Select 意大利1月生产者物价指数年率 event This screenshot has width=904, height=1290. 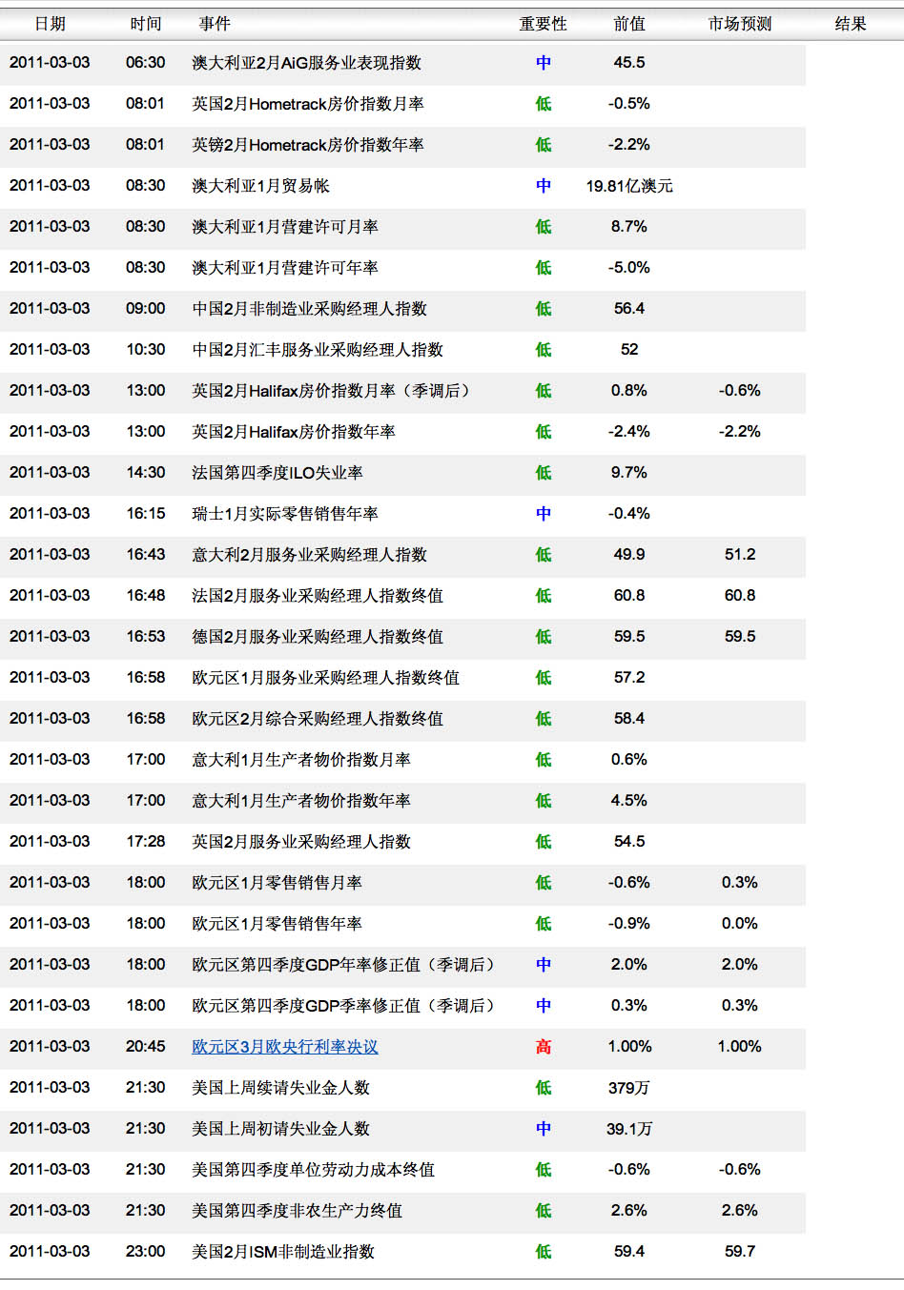(301, 801)
